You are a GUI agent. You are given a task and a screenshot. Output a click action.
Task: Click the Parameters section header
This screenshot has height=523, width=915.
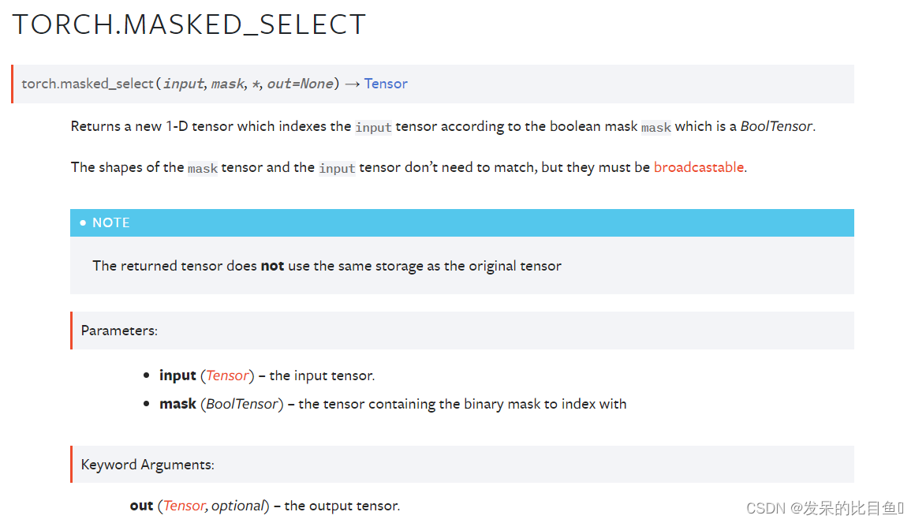pyautogui.click(x=119, y=331)
